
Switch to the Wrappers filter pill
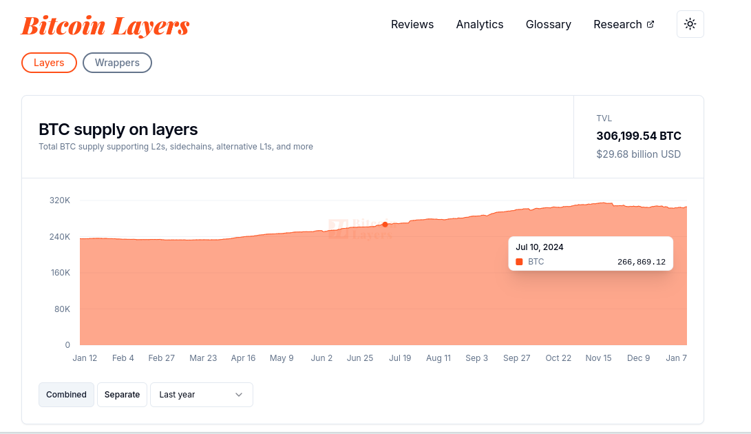[x=117, y=62]
